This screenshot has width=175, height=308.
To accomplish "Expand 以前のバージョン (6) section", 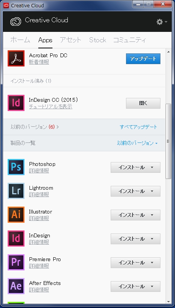I will pyautogui.click(x=35, y=127).
